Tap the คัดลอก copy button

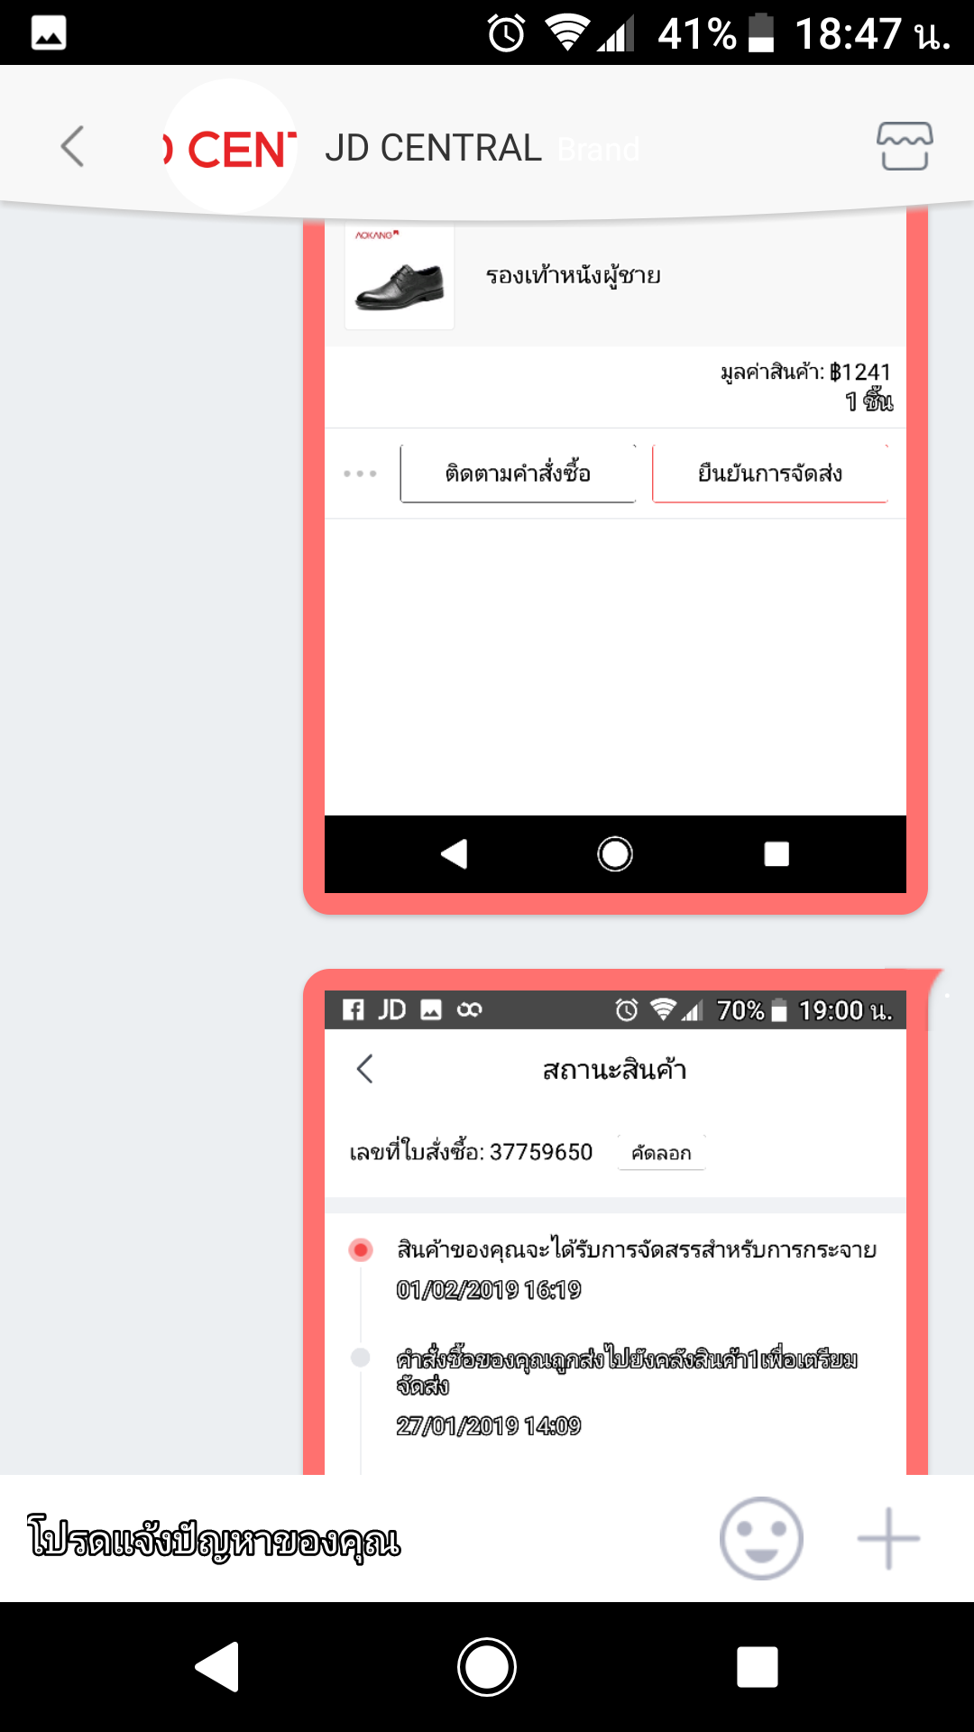(x=661, y=1153)
